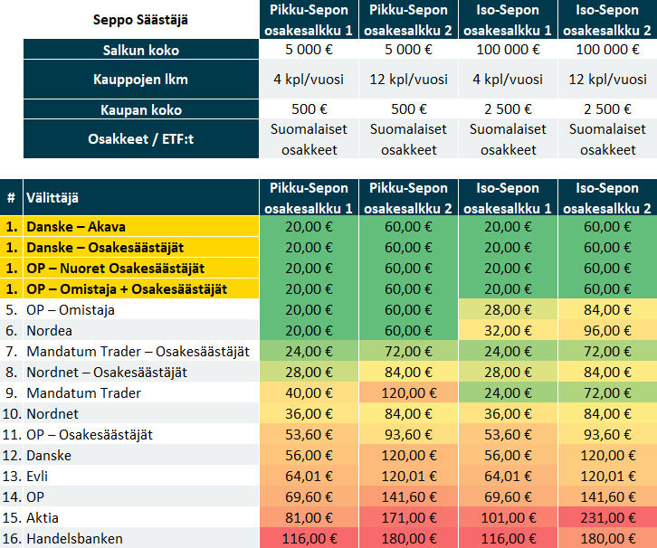
Task: Click the 'Danske' name in row 12
Action: click(x=49, y=456)
